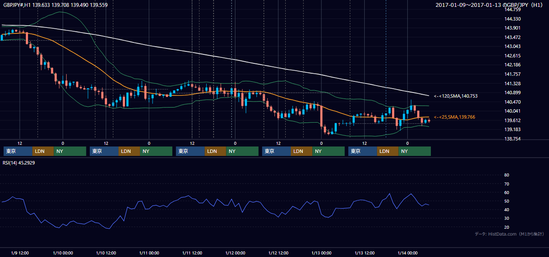Click the 1/13 00:00 time label
549x257 pixels.
[321, 253]
